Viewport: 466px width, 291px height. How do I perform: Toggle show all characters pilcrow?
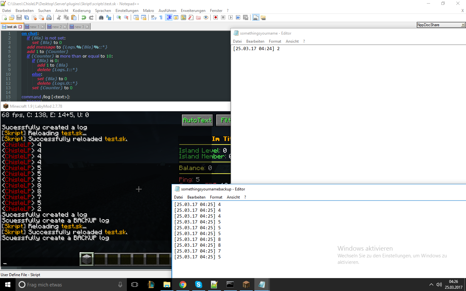[161, 17]
